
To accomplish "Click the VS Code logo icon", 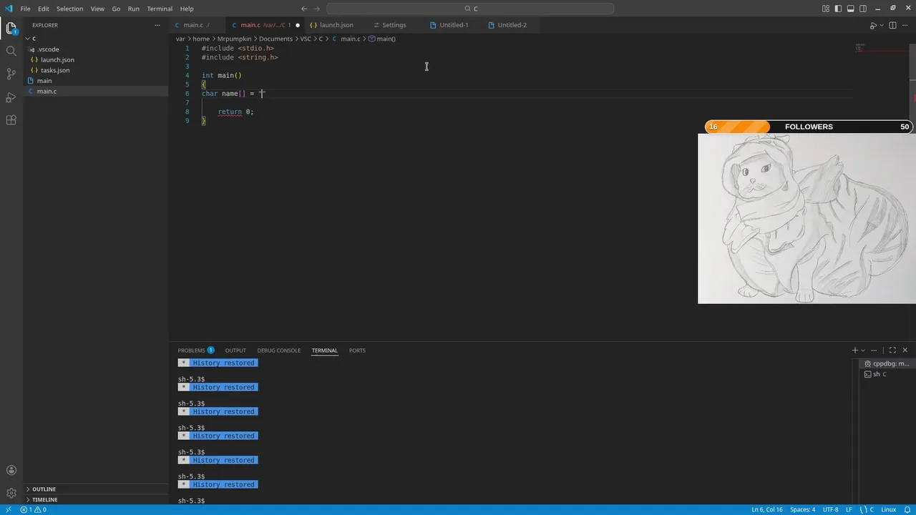I will point(9,9).
